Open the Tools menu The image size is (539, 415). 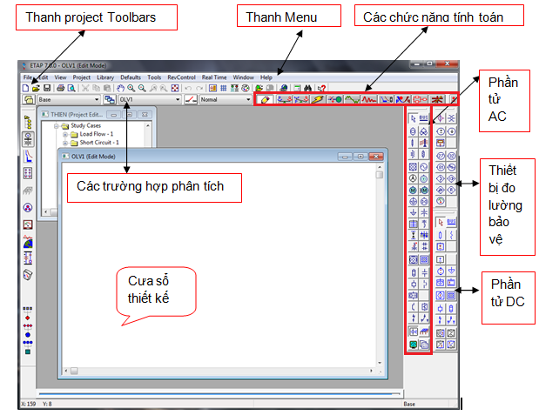pos(154,77)
